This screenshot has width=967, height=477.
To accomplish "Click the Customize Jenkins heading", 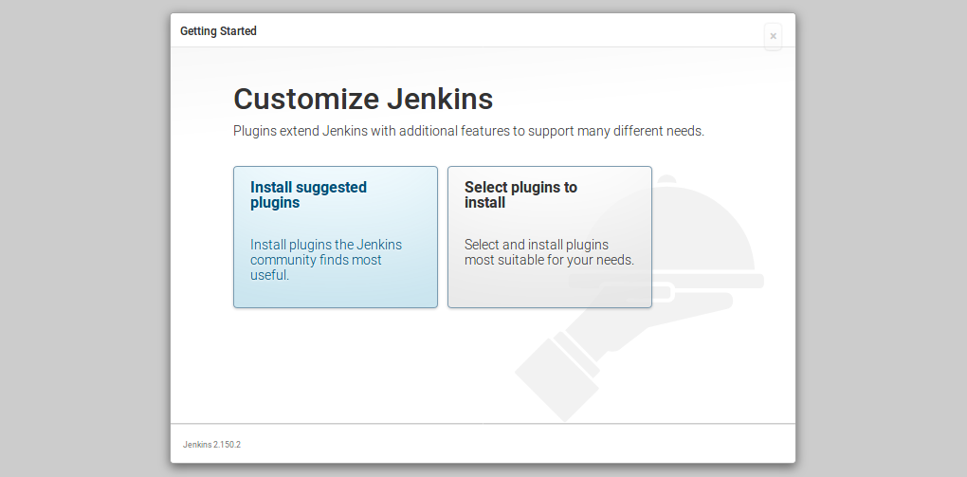I will 363,99.
